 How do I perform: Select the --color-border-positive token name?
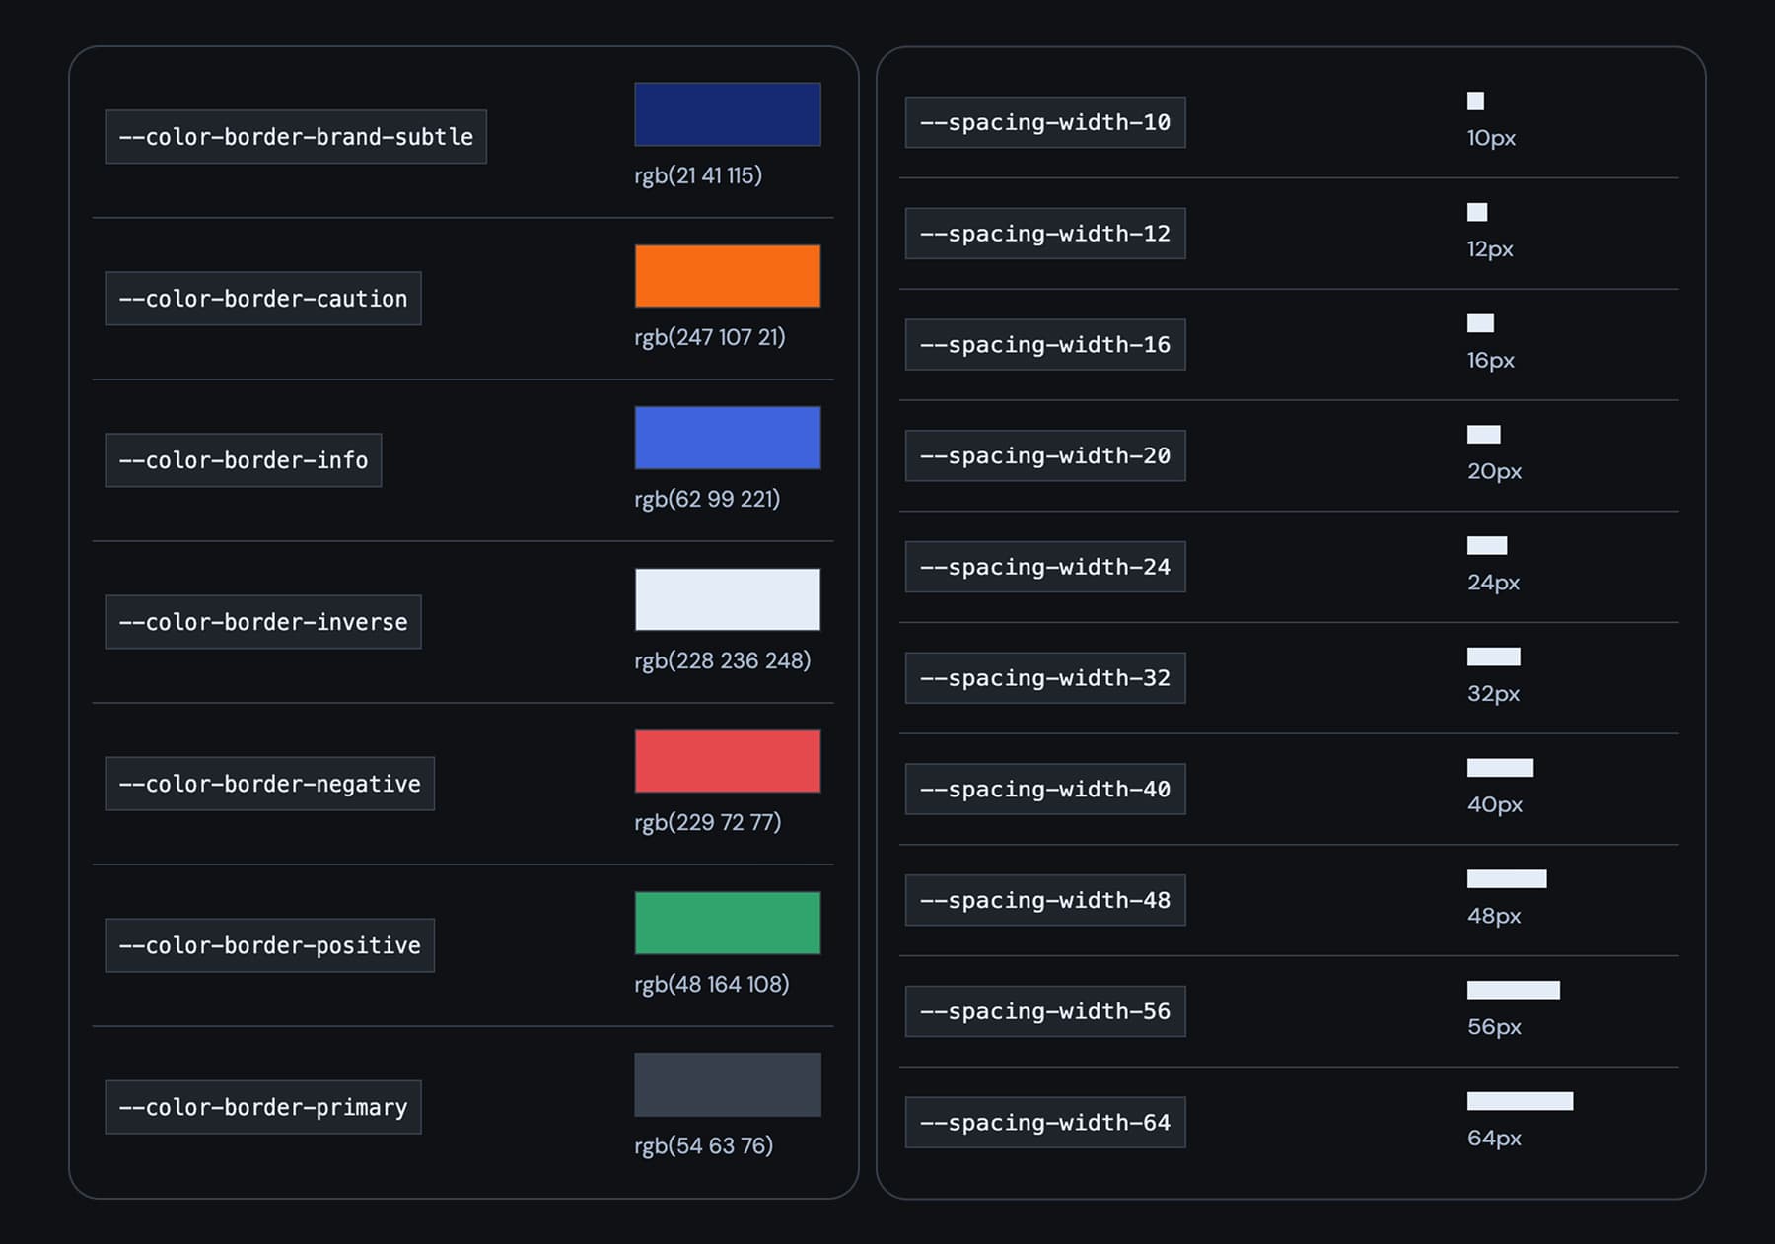tap(269, 944)
